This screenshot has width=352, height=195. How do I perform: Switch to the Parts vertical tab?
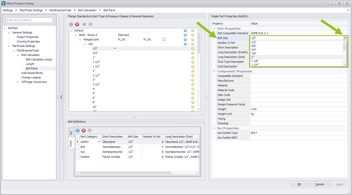point(71,143)
